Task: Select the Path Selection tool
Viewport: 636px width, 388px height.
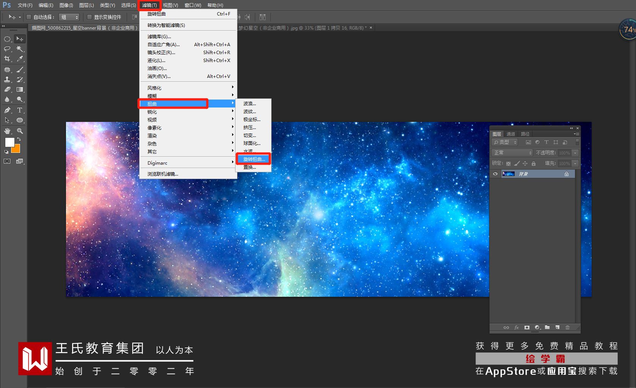Action: pyautogui.click(x=7, y=120)
